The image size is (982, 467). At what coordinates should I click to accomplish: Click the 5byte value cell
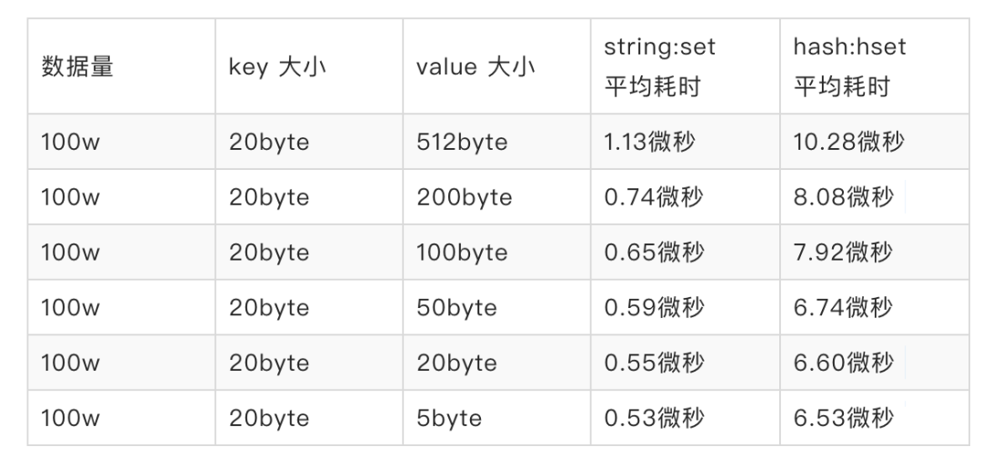point(449,418)
